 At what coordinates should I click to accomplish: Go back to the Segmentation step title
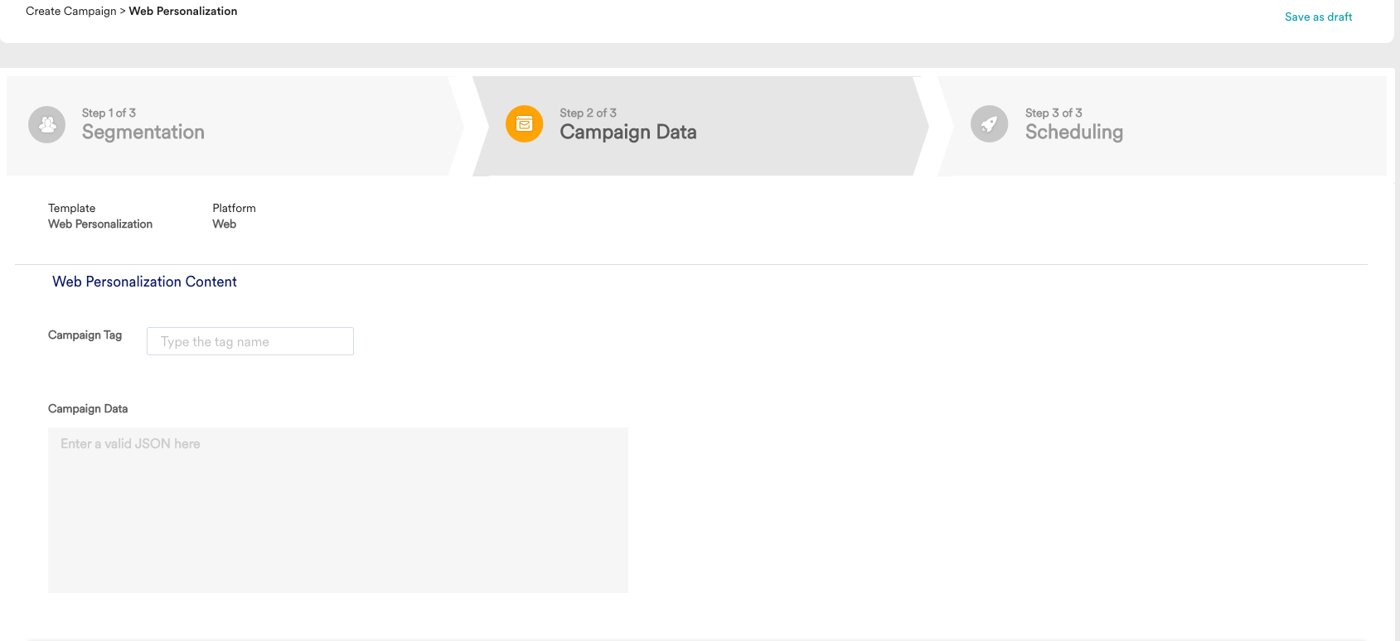[143, 133]
